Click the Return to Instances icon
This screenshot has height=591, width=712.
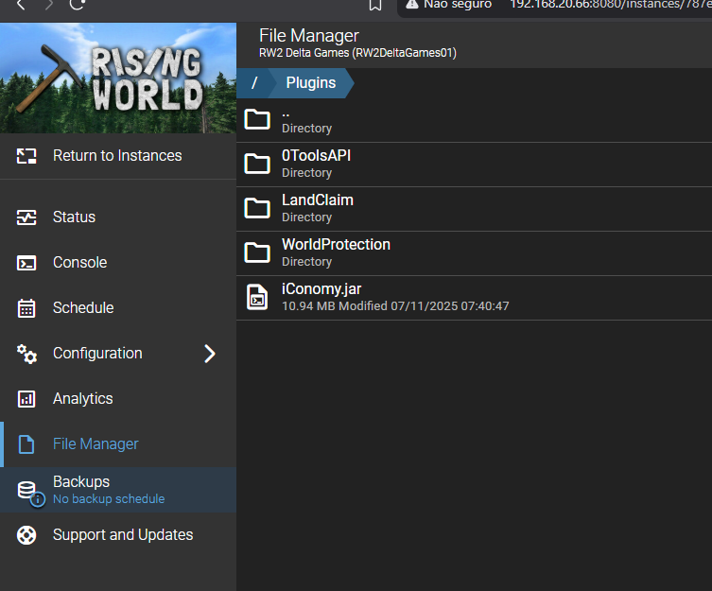[26, 156]
